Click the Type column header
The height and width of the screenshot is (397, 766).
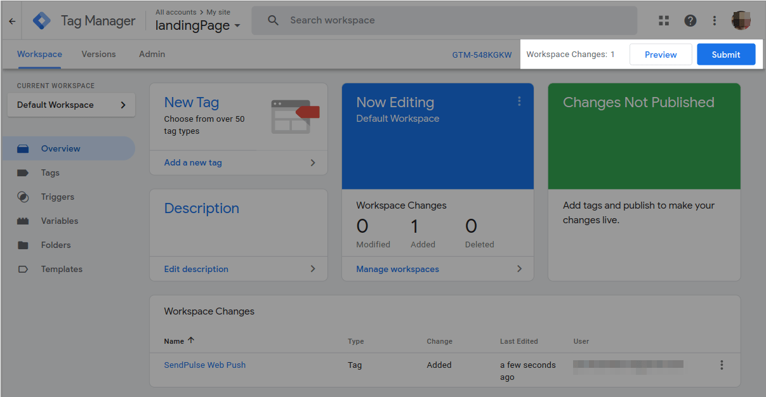coord(356,341)
